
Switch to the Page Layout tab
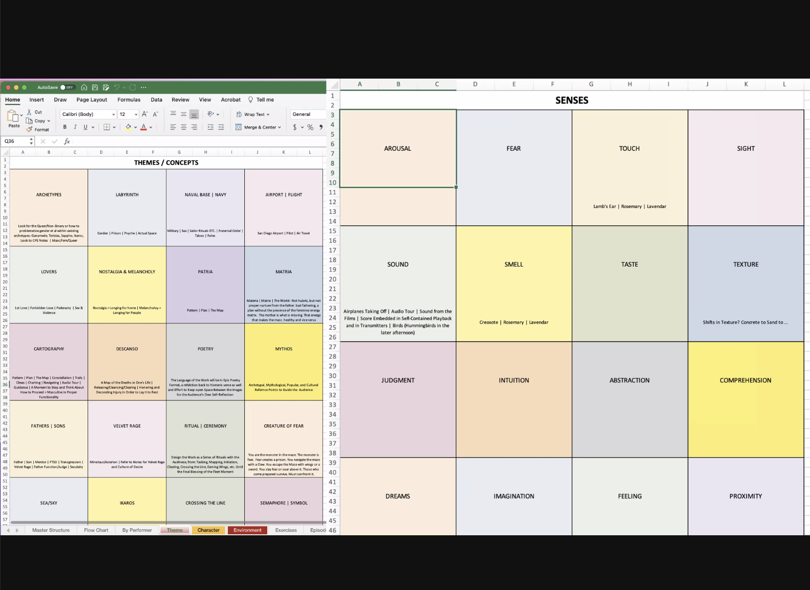(92, 99)
